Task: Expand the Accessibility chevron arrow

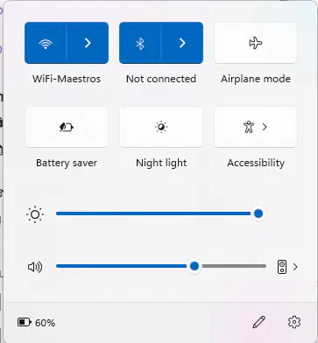Action: pos(265,127)
